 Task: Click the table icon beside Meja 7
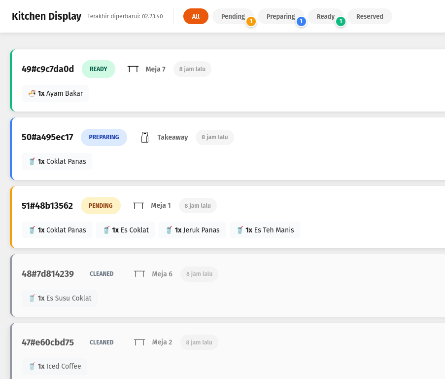point(133,69)
